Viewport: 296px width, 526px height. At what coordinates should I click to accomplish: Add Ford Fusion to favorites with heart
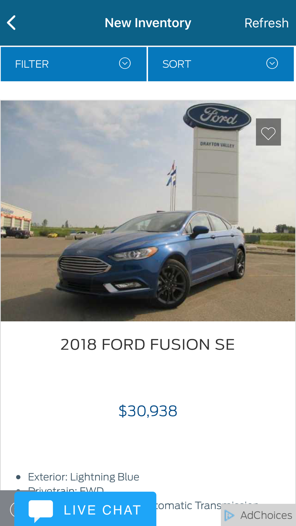point(268,132)
